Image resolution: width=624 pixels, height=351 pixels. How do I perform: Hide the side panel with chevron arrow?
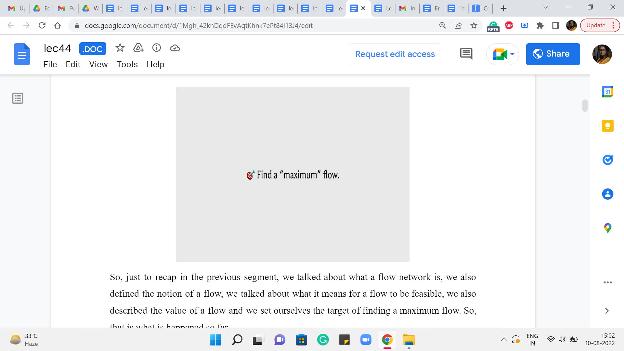(607, 311)
